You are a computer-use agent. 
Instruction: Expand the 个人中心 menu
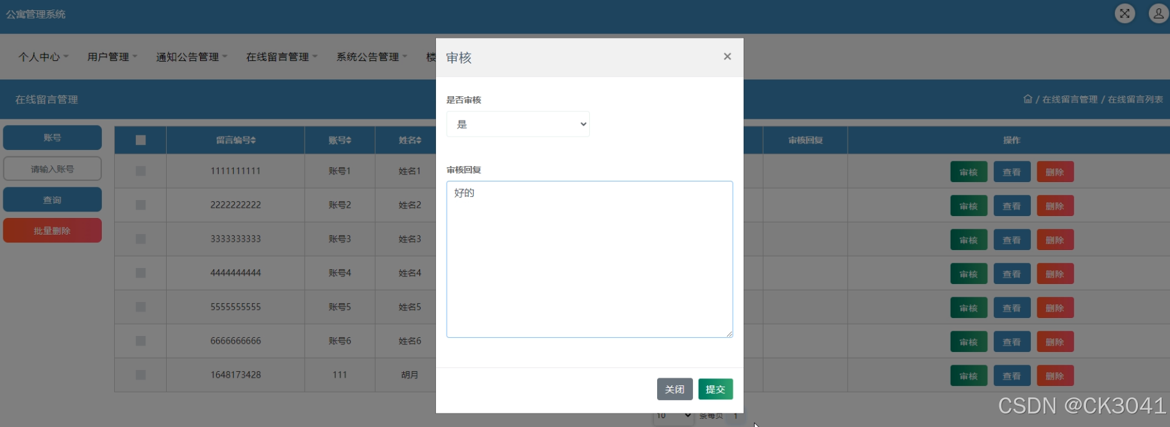(43, 57)
